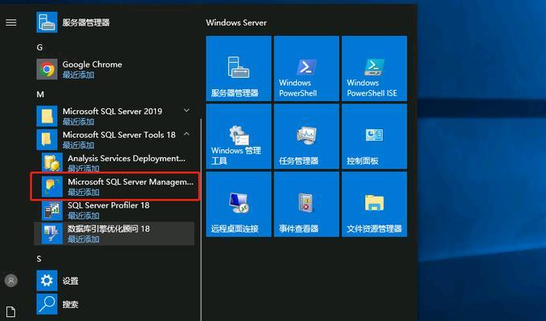Click the 数据库引擎优化顾问 18 label

point(108,229)
